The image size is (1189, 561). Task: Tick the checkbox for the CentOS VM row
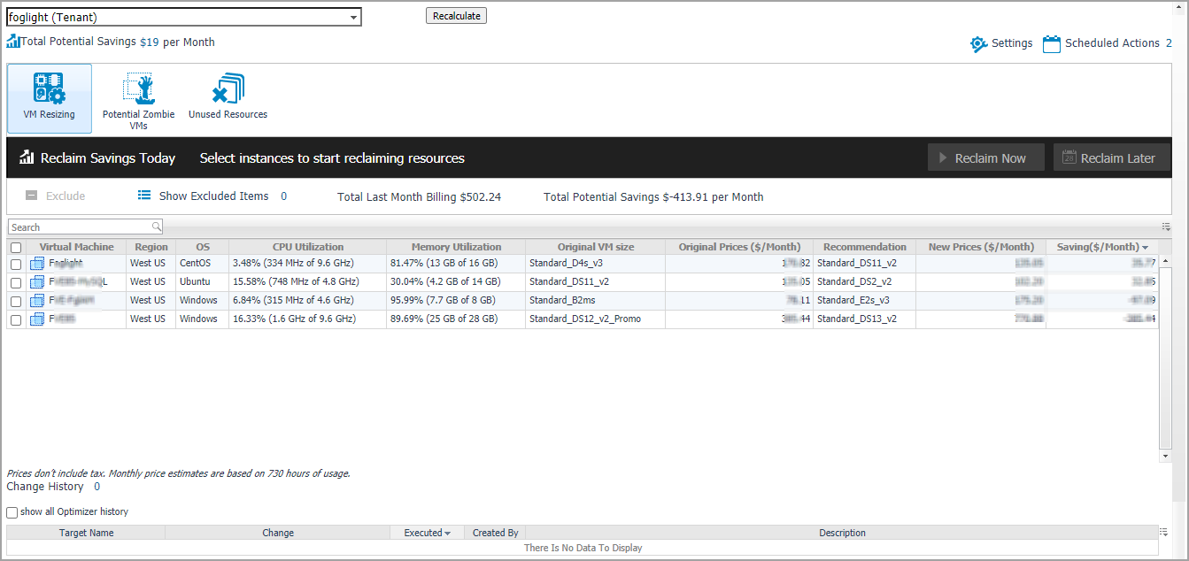pyautogui.click(x=16, y=264)
